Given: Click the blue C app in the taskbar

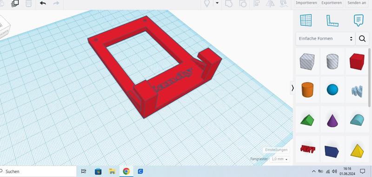Looking at the screenshot, I should [140, 171].
